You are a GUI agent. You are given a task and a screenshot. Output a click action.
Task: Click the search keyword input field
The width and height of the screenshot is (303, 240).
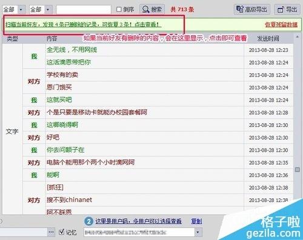click(84, 10)
